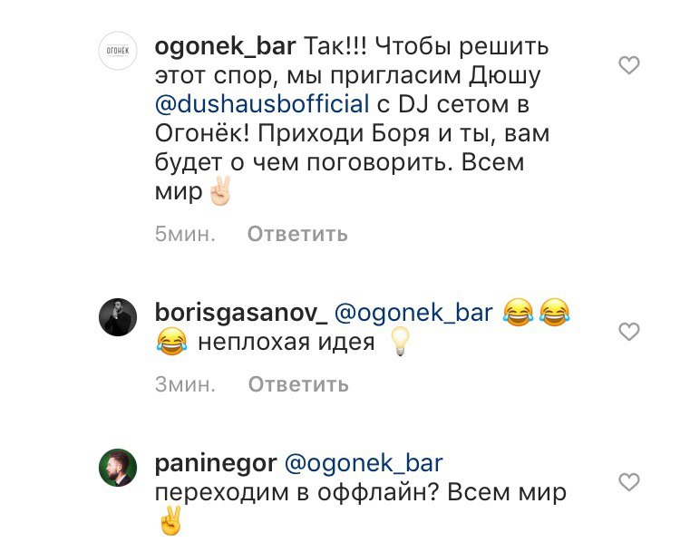Reply to borisgasanov_ via Ответить

coord(298,384)
